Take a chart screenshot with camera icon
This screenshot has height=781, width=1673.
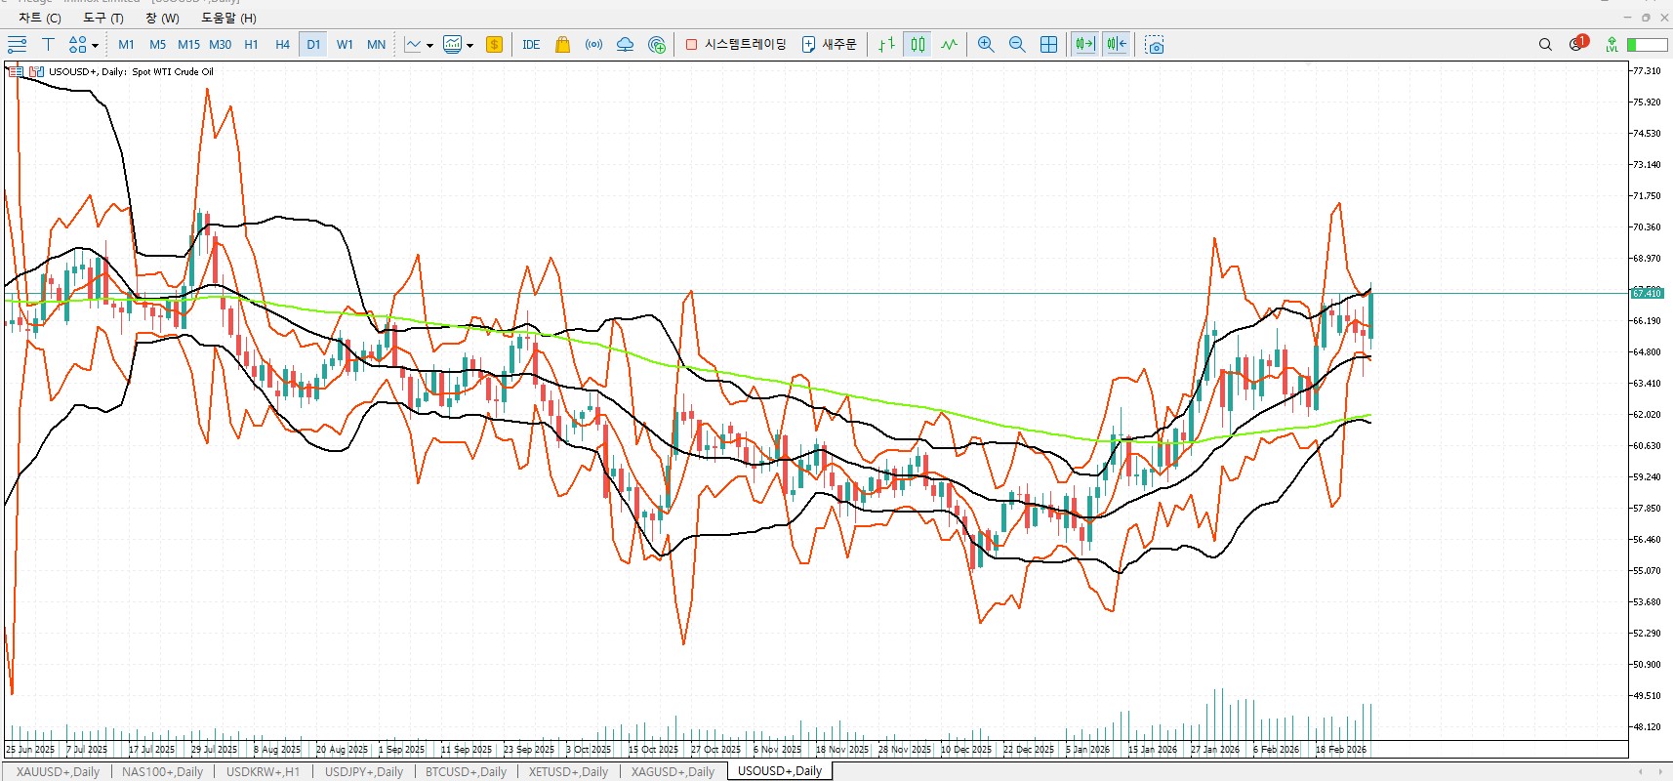[x=1155, y=44]
